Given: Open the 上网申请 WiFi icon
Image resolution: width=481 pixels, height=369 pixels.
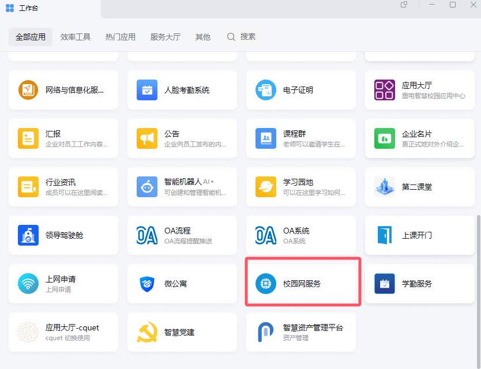Looking at the screenshot, I should tap(28, 284).
